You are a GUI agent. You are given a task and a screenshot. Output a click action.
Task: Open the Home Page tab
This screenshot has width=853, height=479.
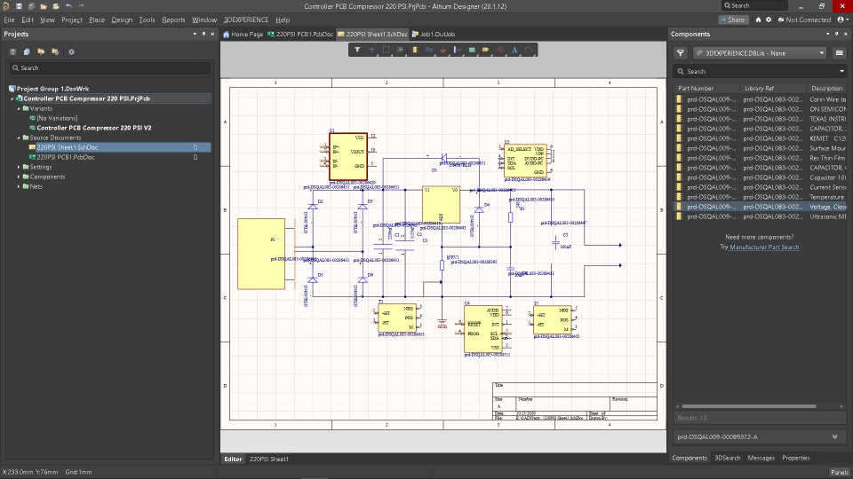coord(243,34)
